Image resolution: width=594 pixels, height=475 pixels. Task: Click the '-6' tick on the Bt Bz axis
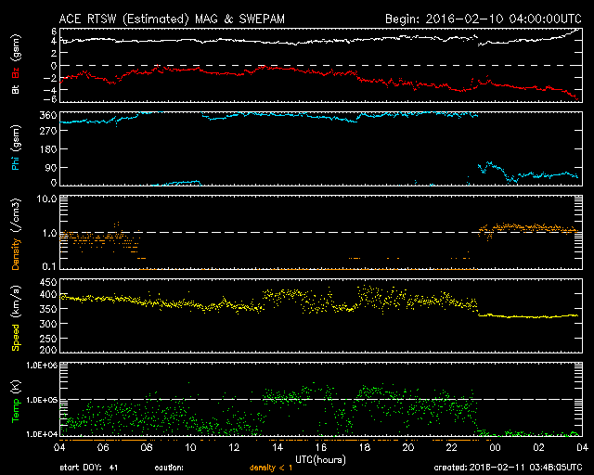(x=50, y=99)
